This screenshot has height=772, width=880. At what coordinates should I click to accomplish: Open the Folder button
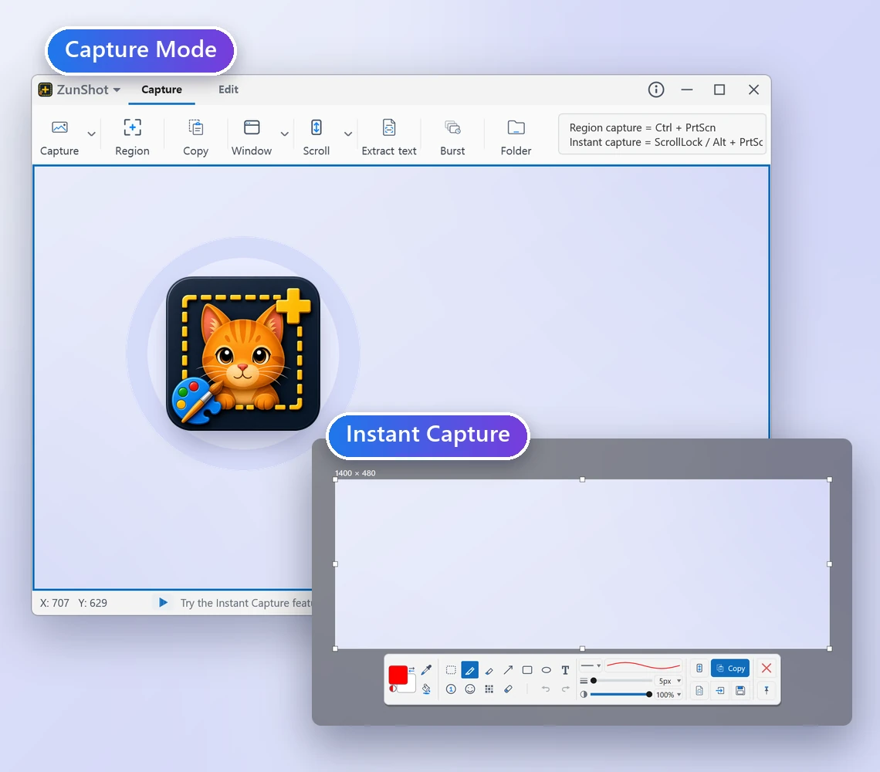(x=516, y=137)
